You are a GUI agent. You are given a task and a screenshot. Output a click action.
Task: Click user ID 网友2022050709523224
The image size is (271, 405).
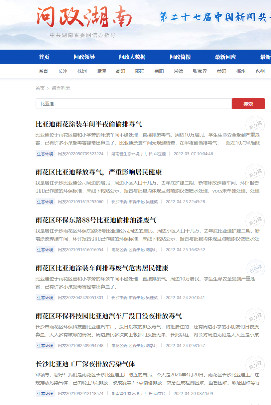(81, 154)
